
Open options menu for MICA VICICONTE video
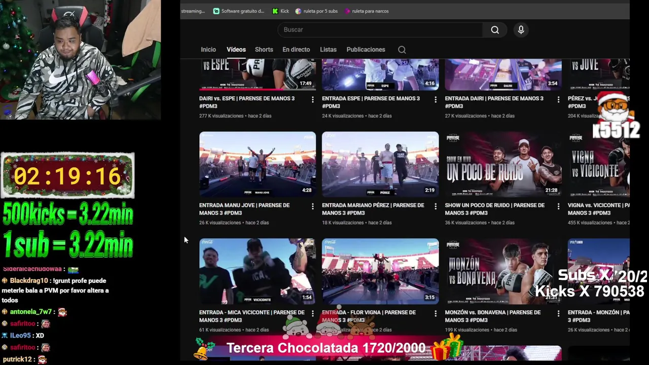(x=312, y=314)
